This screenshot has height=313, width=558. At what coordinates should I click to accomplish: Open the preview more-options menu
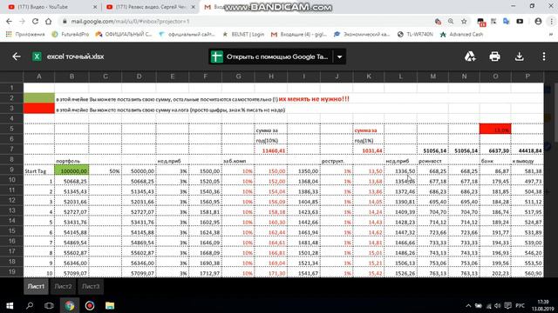pyautogui.click(x=544, y=57)
